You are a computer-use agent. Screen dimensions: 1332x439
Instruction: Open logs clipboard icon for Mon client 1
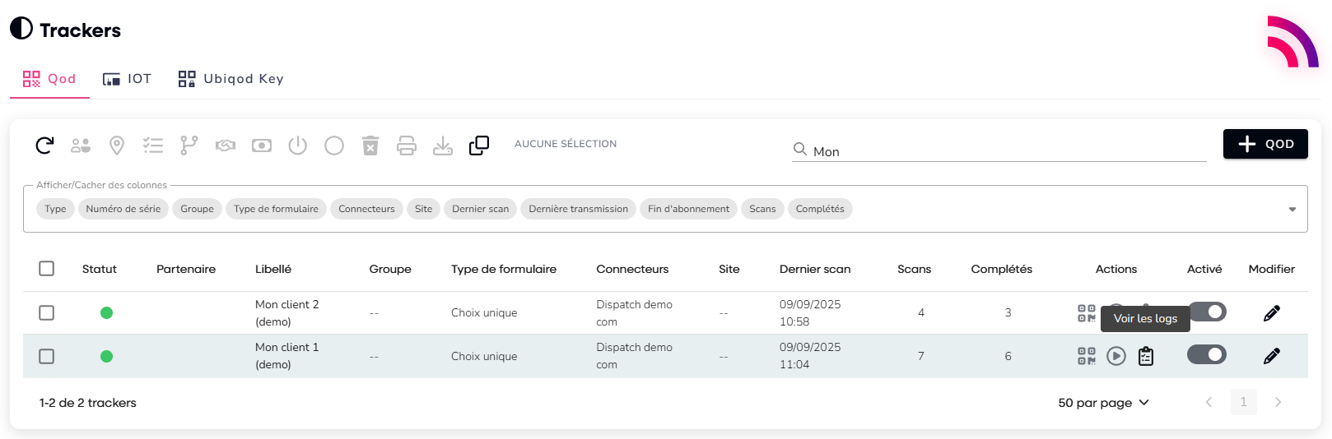pyautogui.click(x=1145, y=356)
